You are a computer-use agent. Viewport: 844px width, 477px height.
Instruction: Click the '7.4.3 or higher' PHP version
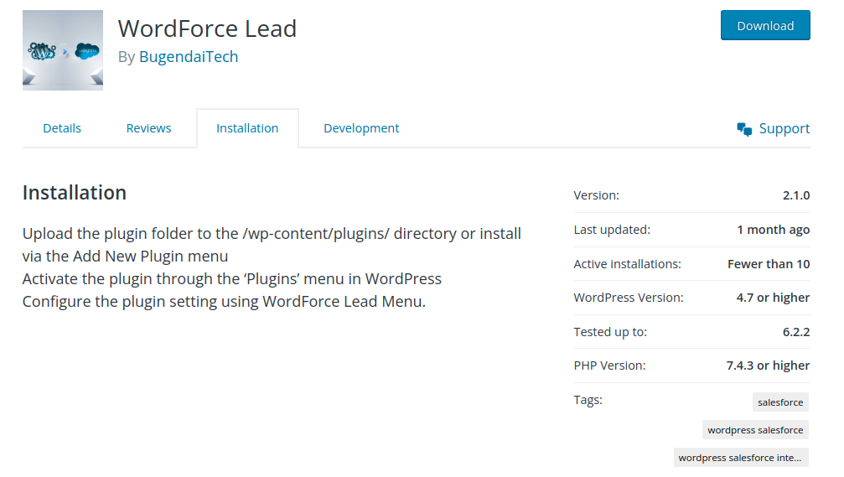coord(768,366)
